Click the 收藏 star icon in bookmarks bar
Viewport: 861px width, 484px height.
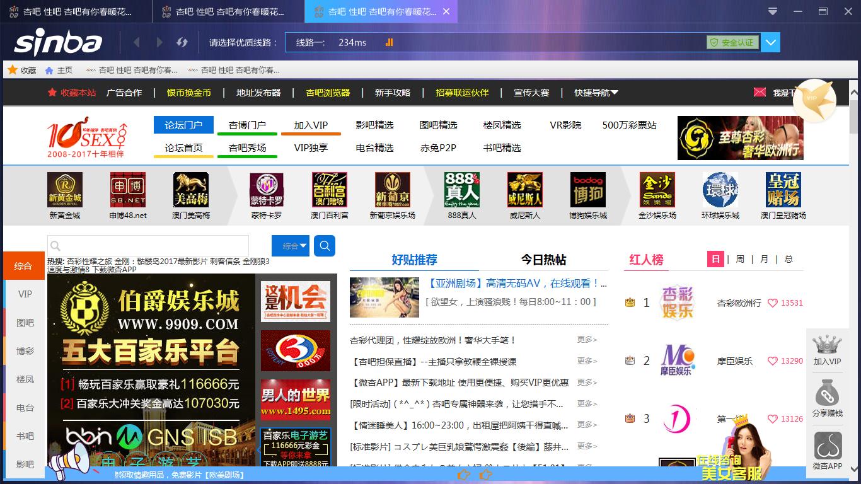12,70
